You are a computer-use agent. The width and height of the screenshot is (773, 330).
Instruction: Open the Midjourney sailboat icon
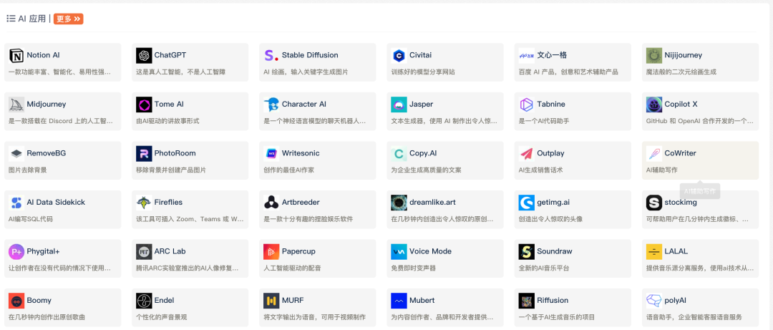16,105
